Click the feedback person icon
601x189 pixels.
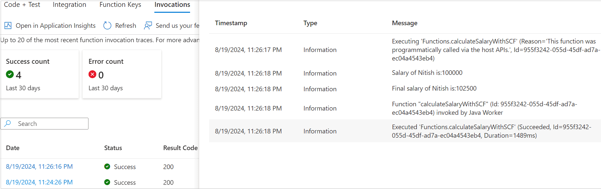click(x=148, y=26)
